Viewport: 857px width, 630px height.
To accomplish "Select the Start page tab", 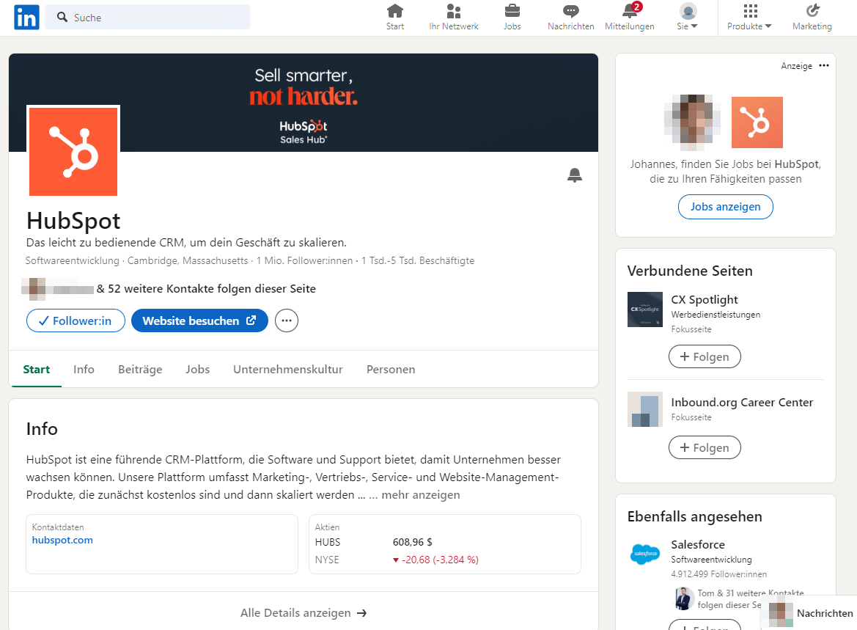I will point(36,370).
